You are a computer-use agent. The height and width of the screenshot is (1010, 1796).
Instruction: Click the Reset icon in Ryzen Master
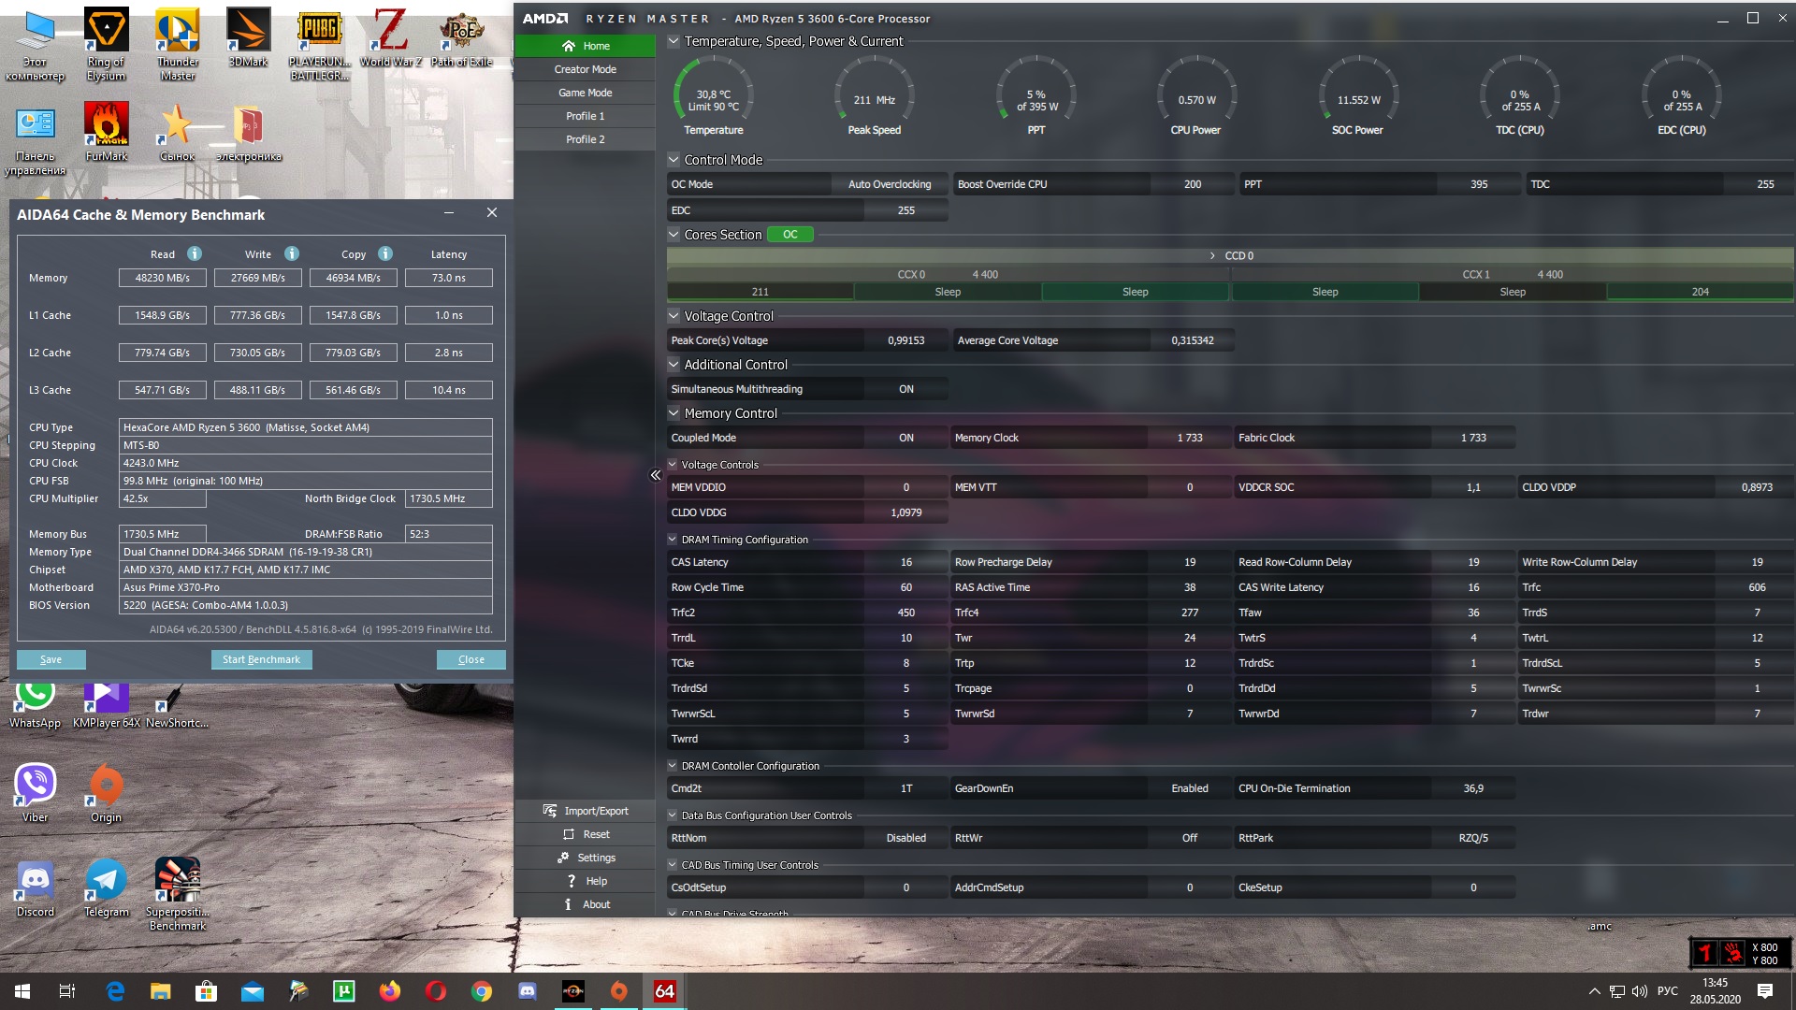[568, 834]
